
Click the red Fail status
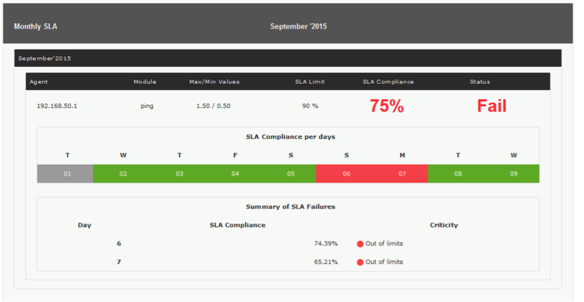(492, 106)
